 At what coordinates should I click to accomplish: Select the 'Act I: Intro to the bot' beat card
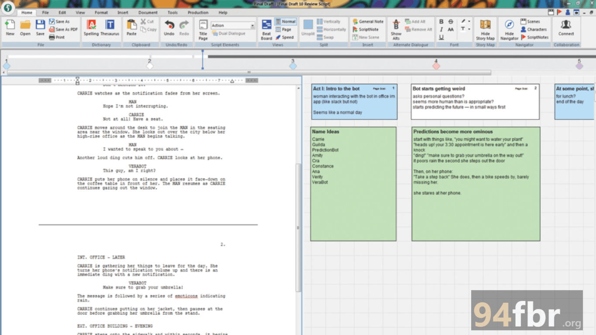point(354,102)
